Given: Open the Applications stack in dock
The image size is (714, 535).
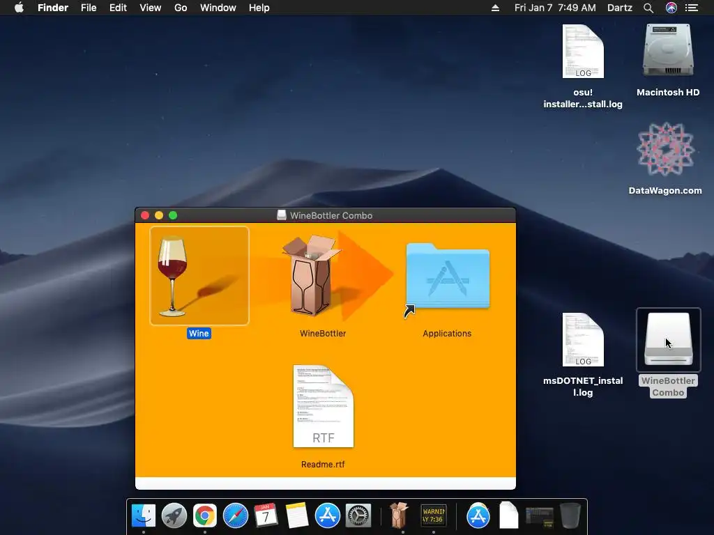Looking at the screenshot, I should click(478, 516).
